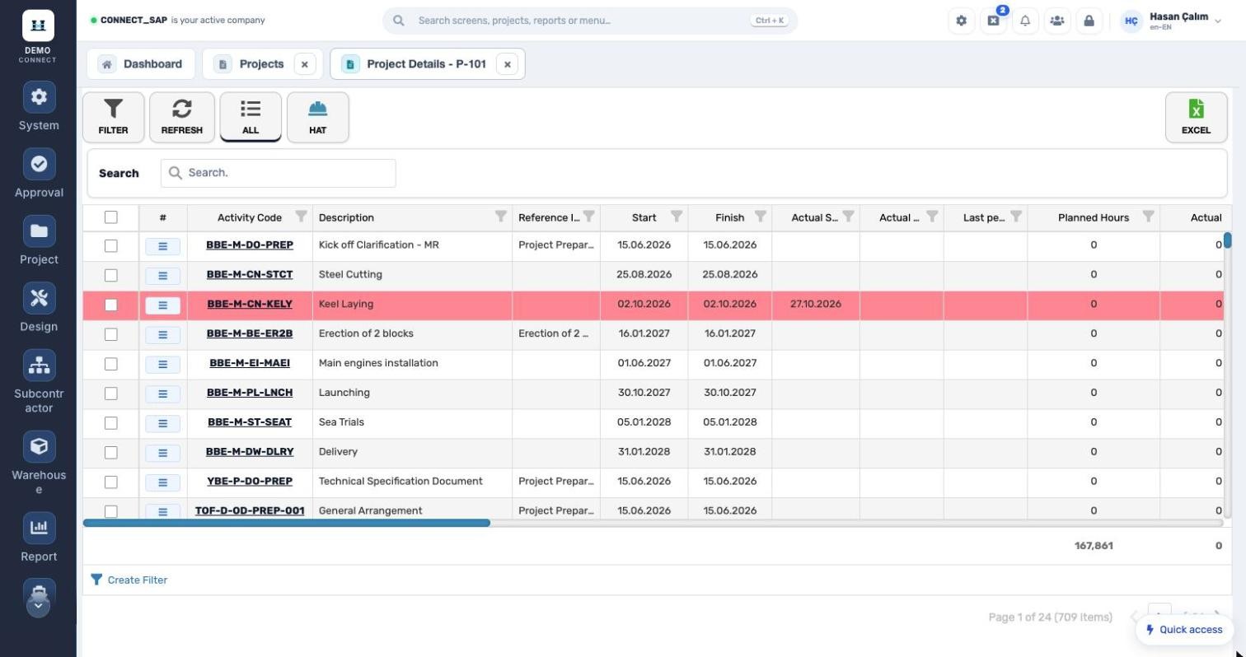Open the Finish column filter

point(760,217)
